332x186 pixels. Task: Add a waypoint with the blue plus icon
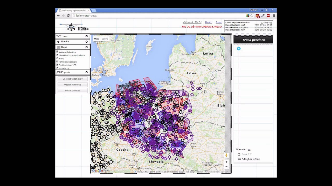point(239,49)
